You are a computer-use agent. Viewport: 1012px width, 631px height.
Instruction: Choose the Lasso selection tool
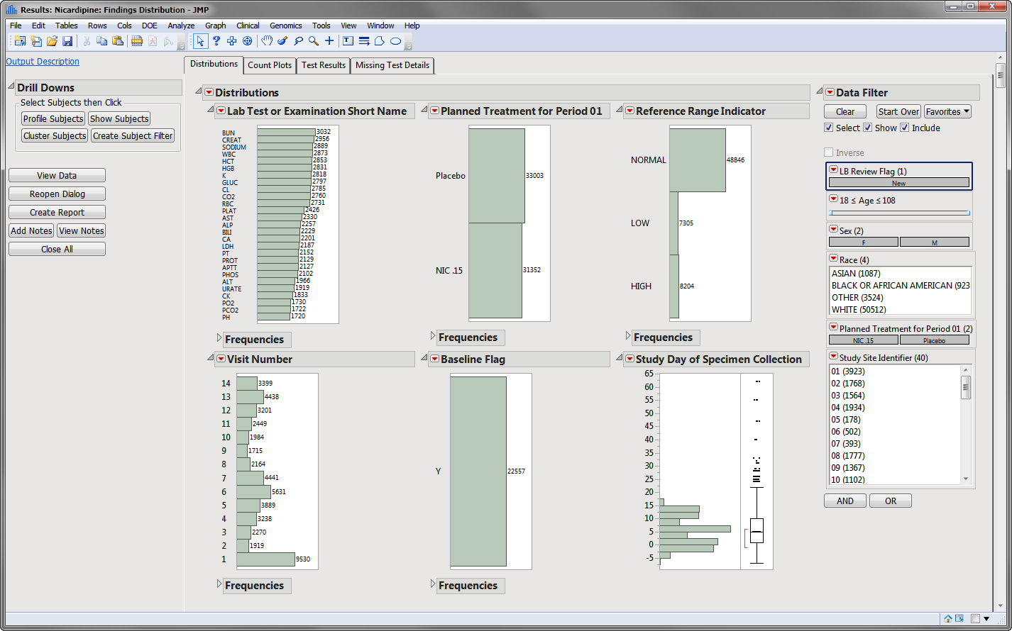(298, 41)
